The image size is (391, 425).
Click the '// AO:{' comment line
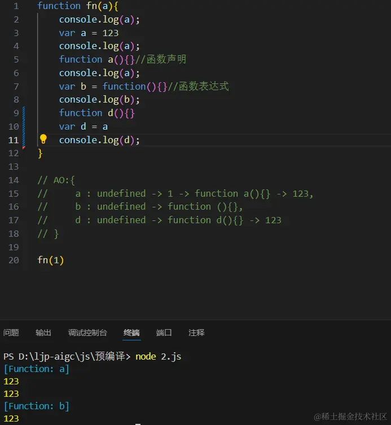tap(56, 180)
